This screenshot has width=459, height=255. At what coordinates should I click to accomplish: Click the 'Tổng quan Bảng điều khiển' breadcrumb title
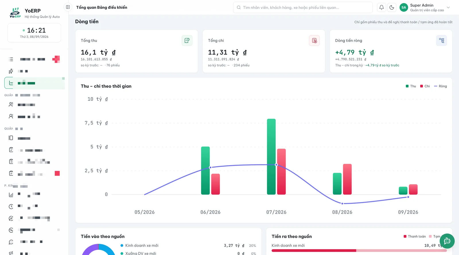click(102, 7)
